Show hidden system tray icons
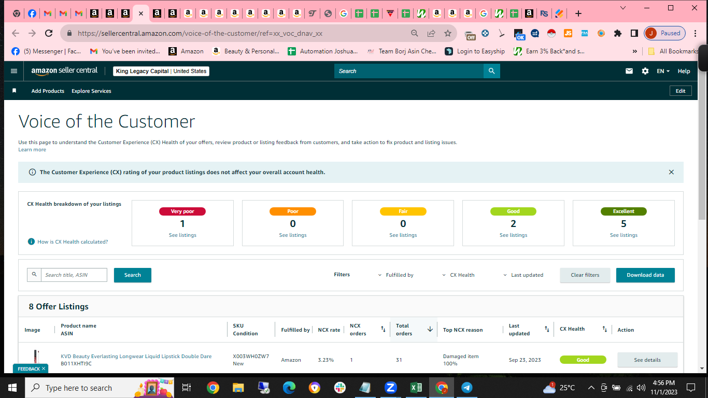708x398 pixels. coord(591,387)
